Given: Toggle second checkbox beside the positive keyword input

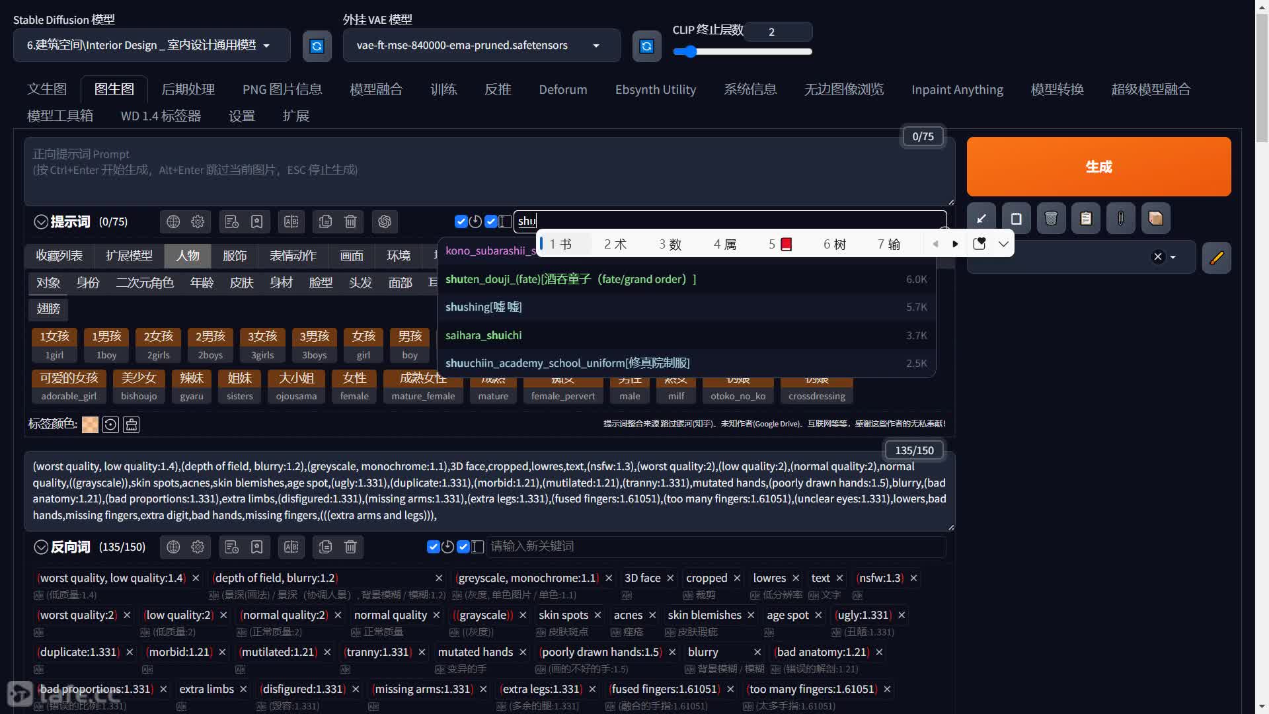Looking at the screenshot, I should click(x=491, y=221).
